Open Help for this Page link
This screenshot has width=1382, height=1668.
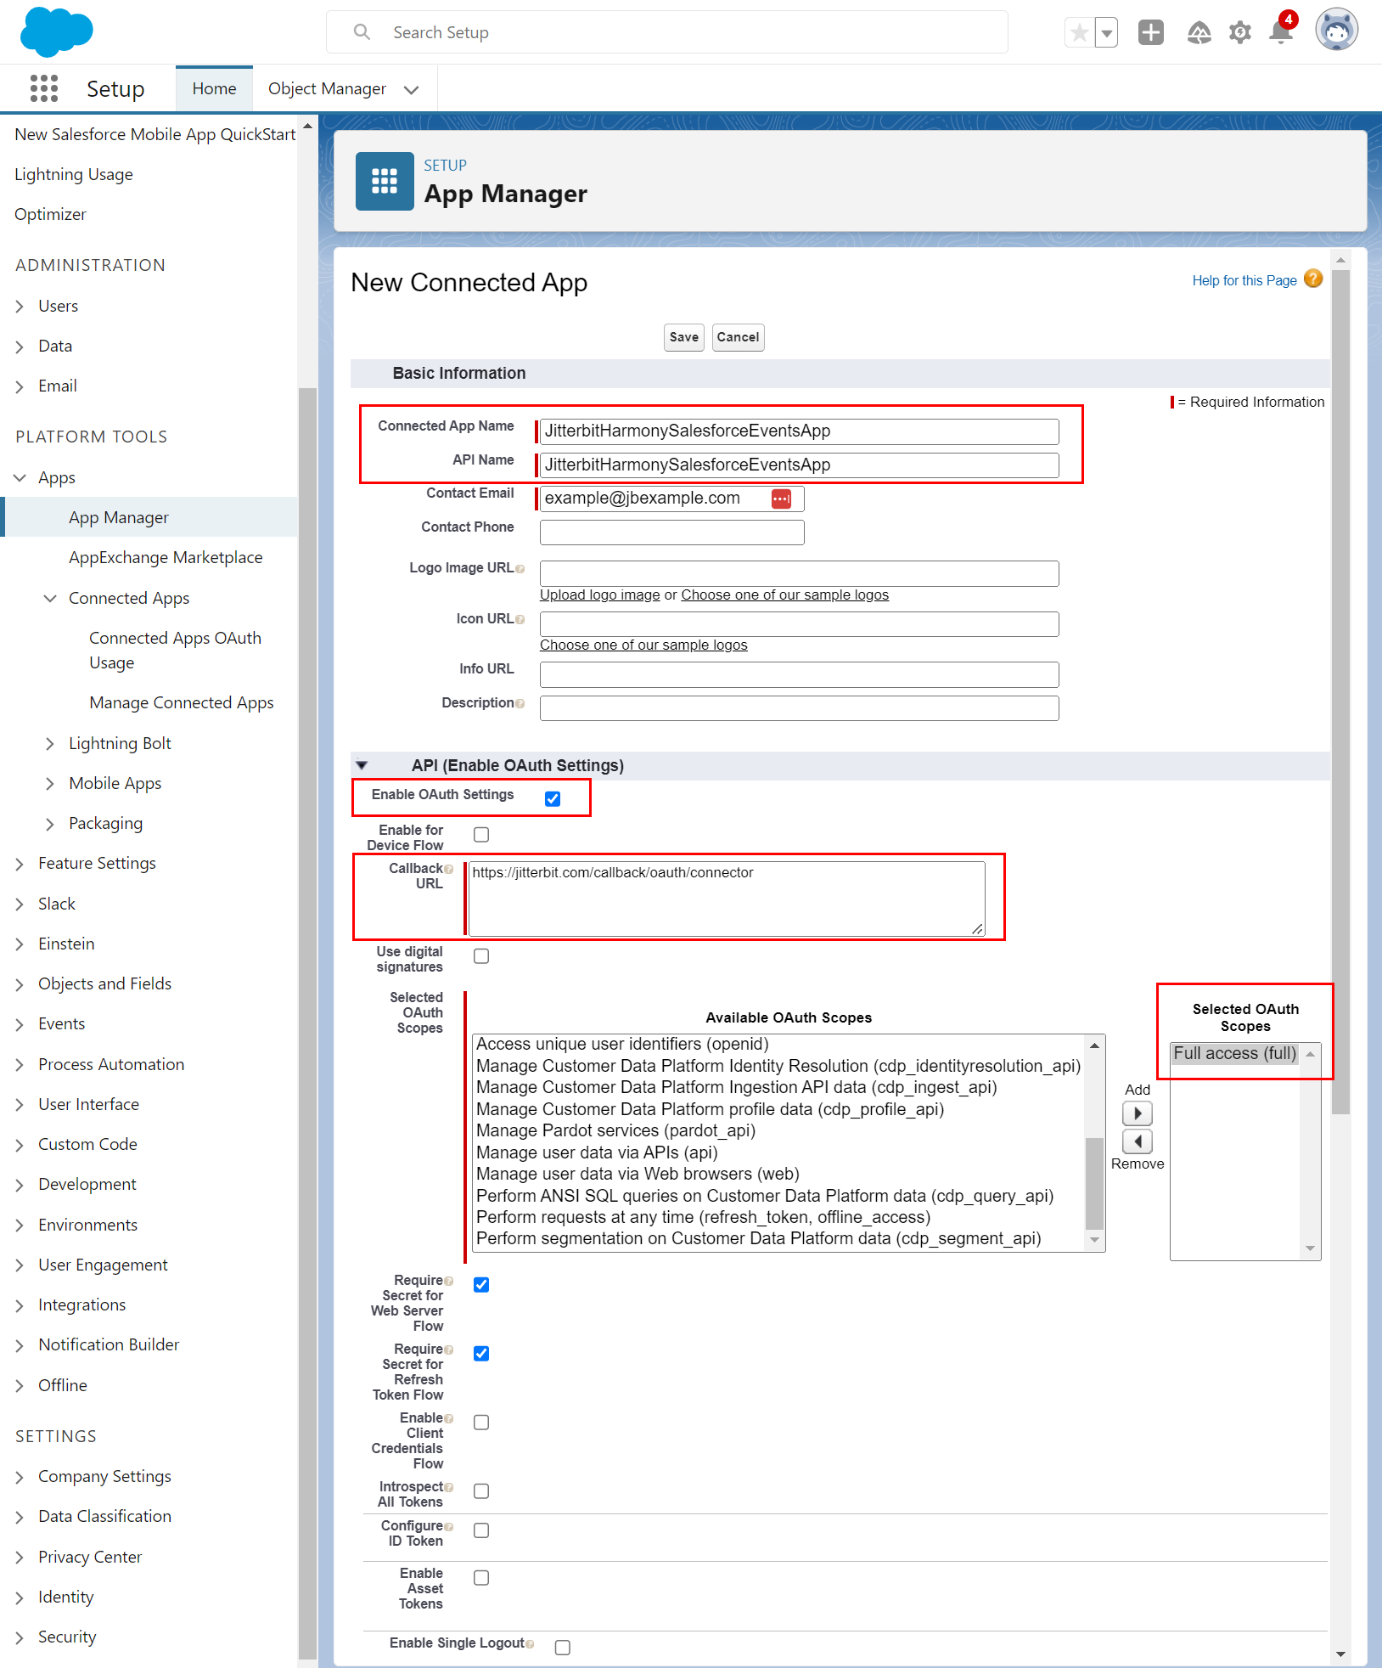coord(1244,279)
